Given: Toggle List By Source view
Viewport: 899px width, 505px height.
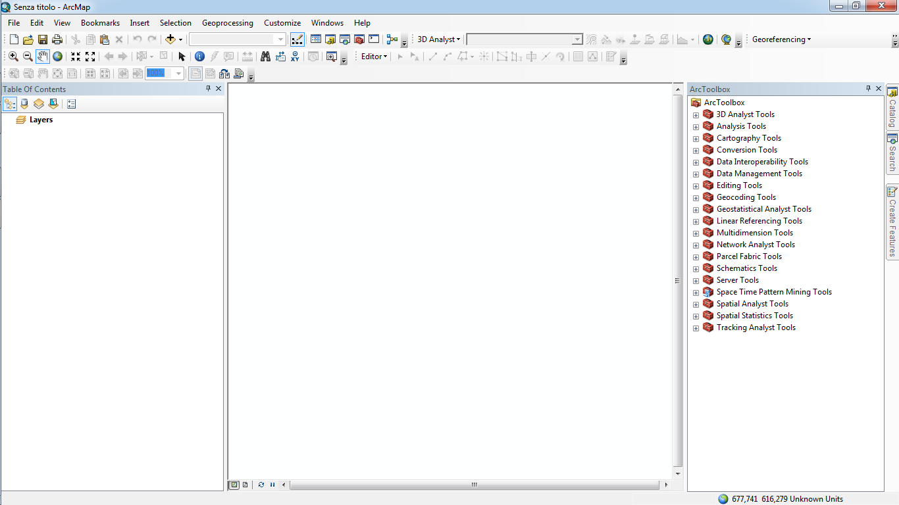Looking at the screenshot, I should pyautogui.click(x=24, y=104).
